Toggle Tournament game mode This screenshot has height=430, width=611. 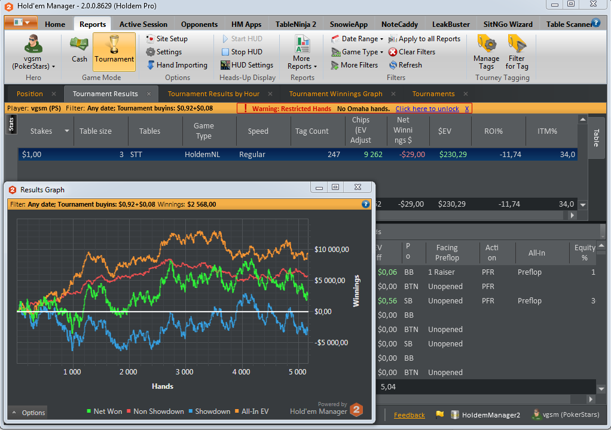pyautogui.click(x=114, y=52)
